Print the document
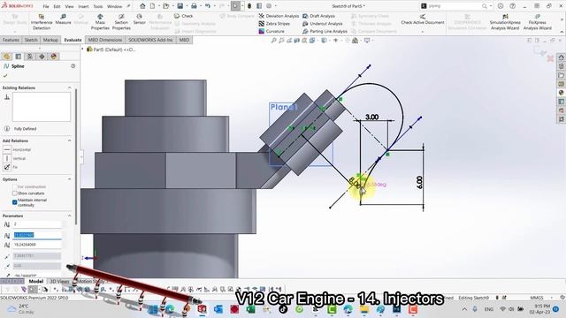The height and width of the screenshot is (318, 566). pos(194,6)
